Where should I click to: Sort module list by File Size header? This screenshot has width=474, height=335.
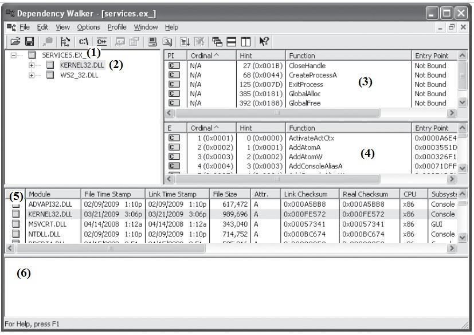point(230,194)
